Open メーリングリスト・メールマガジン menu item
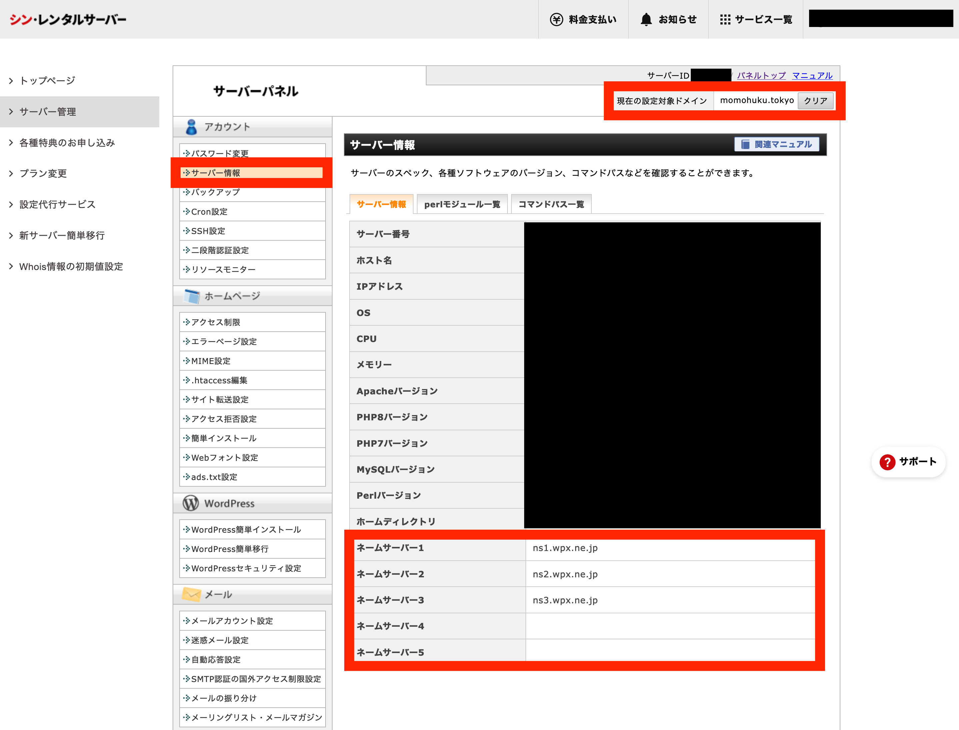Screen dimensions: 959x730 pos(252,717)
